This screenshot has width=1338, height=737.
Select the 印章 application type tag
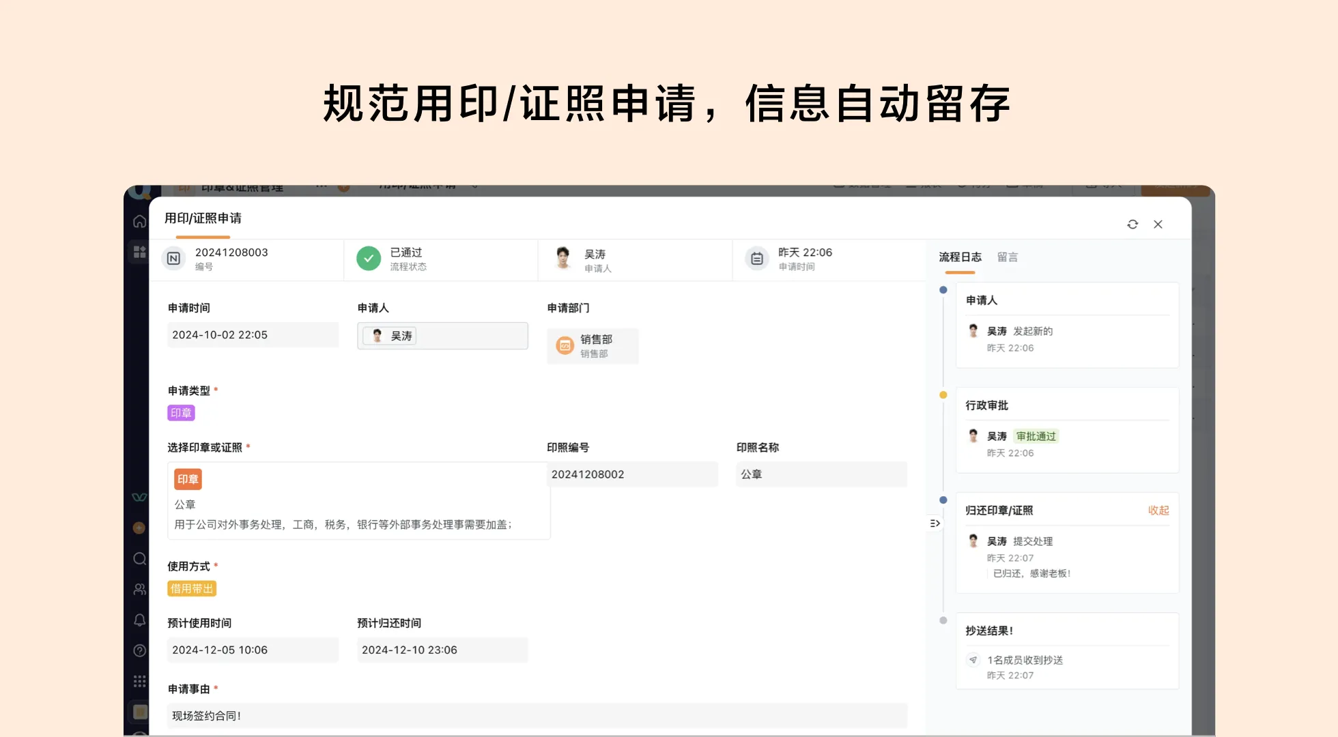[181, 412]
